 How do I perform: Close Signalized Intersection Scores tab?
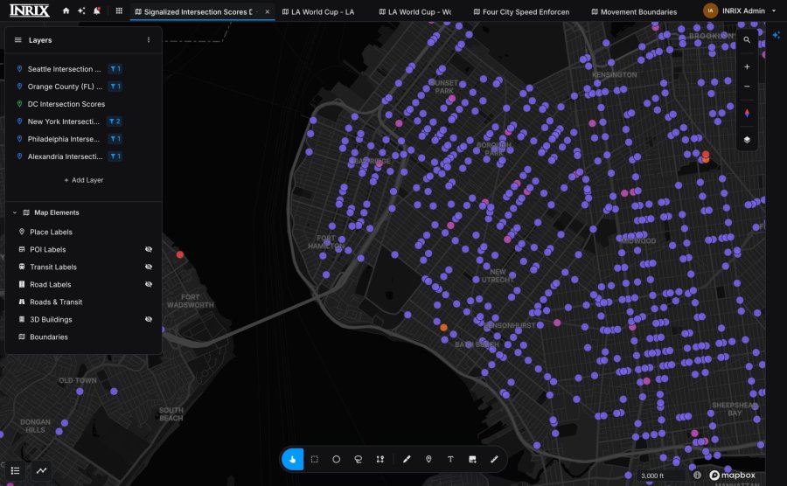pos(268,11)
